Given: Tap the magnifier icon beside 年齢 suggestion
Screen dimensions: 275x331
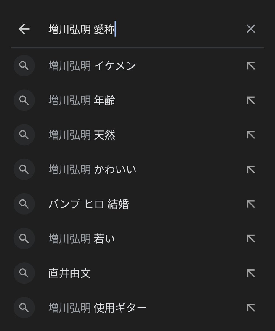Looking at the screenshot, I should (x=24, y=100).
